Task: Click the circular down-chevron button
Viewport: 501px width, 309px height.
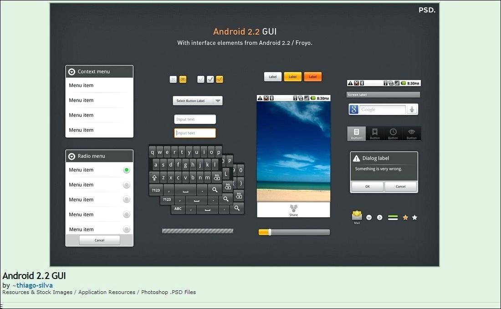Action: click(x=369, y=217)
